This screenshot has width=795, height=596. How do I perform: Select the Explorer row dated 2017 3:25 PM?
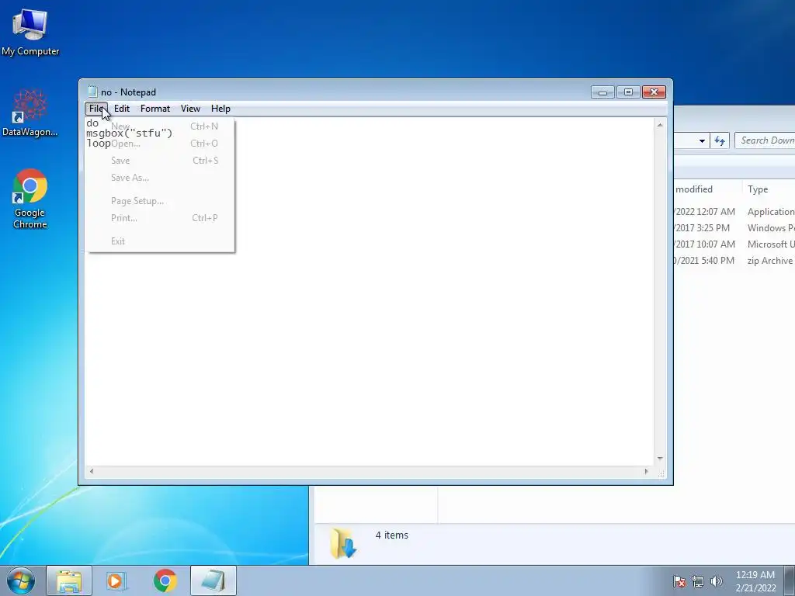coord(734,228)
